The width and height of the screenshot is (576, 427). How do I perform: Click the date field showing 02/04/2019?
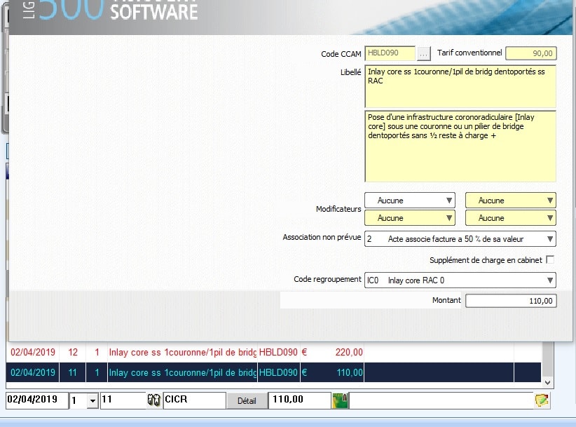35,400
